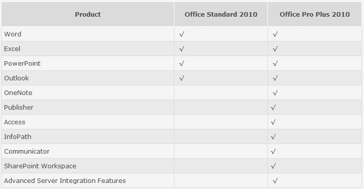Select the Office Pro Plus 2010 column header
Screen dimensions: 364x189
(315, 14)
